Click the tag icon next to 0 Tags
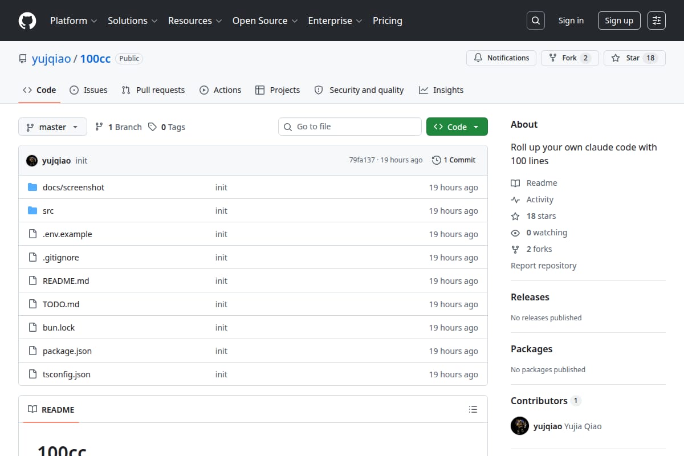The width and height of the screenshot is (684, 456). pos(152,127)
